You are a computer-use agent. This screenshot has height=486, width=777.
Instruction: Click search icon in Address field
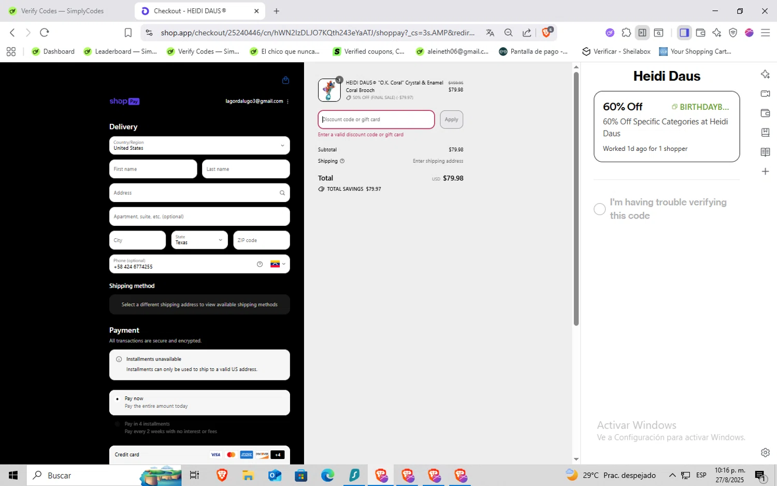282,193
